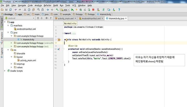Collapse the res folder
Screen dimensions: 187x107
click(x=8, y=50)
